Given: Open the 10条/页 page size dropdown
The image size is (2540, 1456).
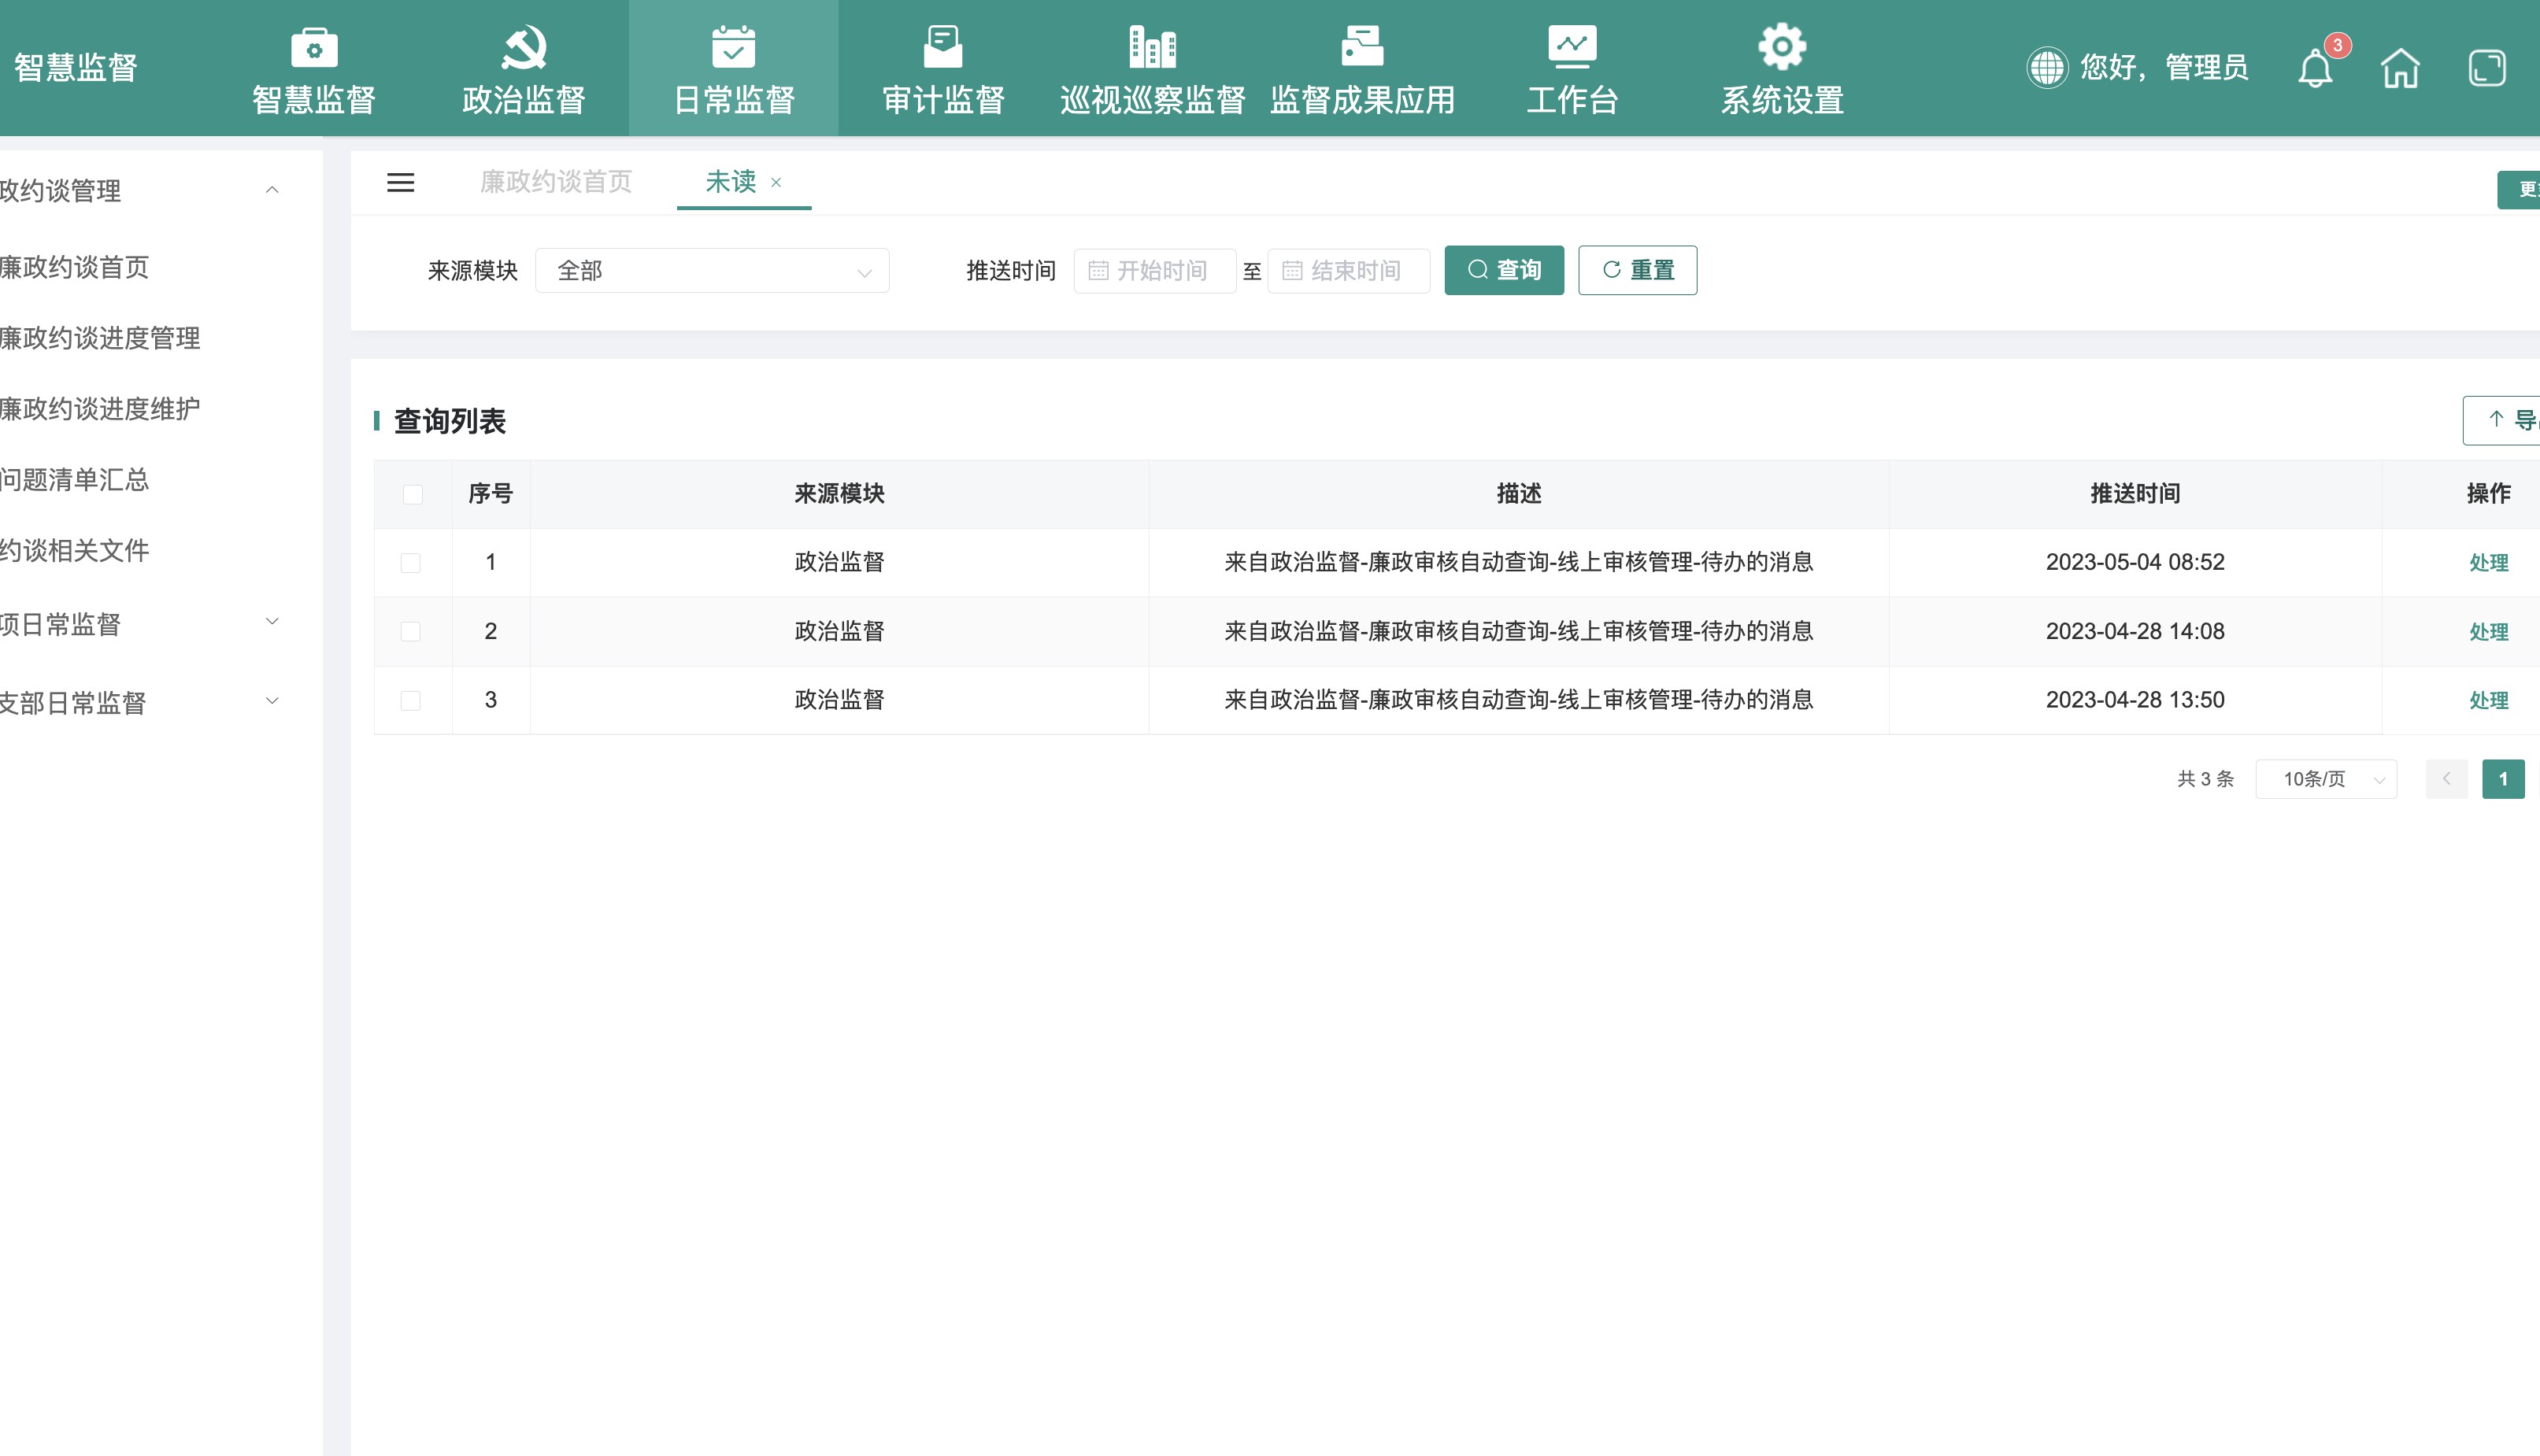Looking at the screenshot, I should (x=2326, y=779).
